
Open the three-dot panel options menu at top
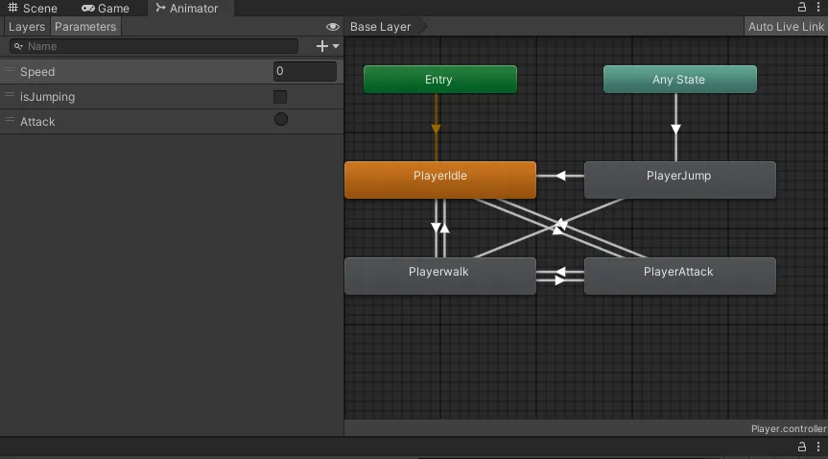pos(818,7)
